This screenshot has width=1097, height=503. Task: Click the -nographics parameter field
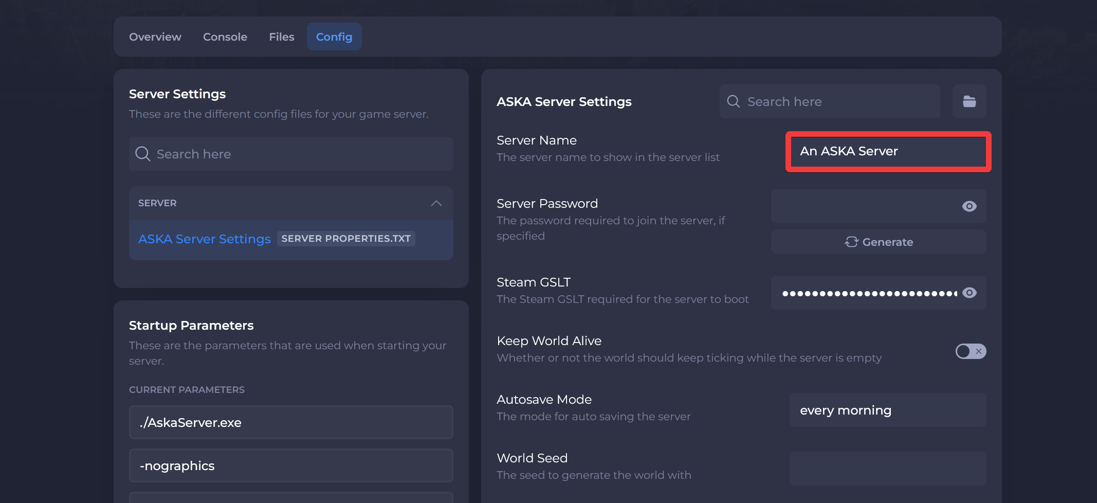[291, 465]
